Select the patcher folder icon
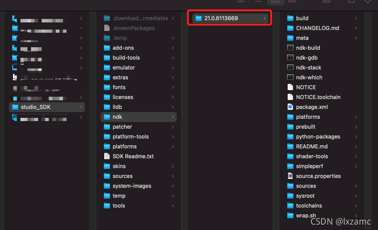This screenshot has width=378, height=230. click(107, 126)
